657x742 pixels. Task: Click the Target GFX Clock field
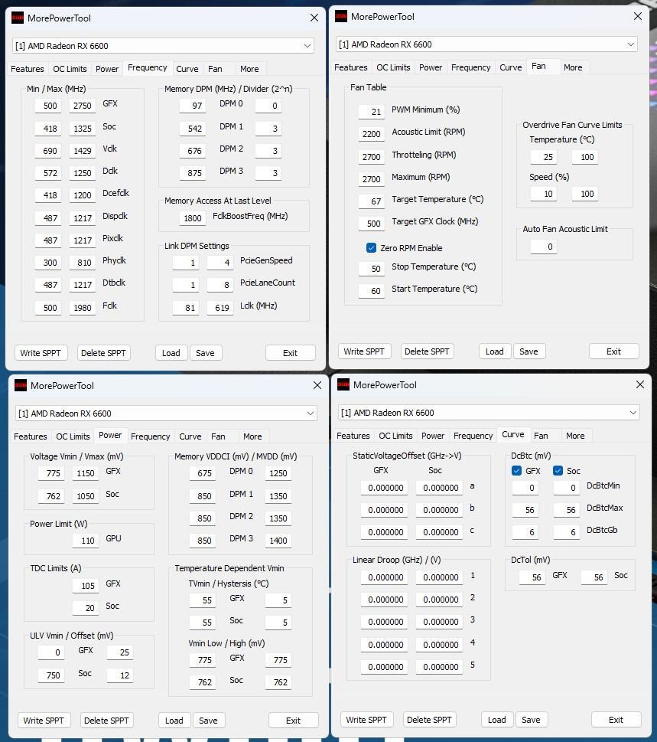(x=372, y=224)
